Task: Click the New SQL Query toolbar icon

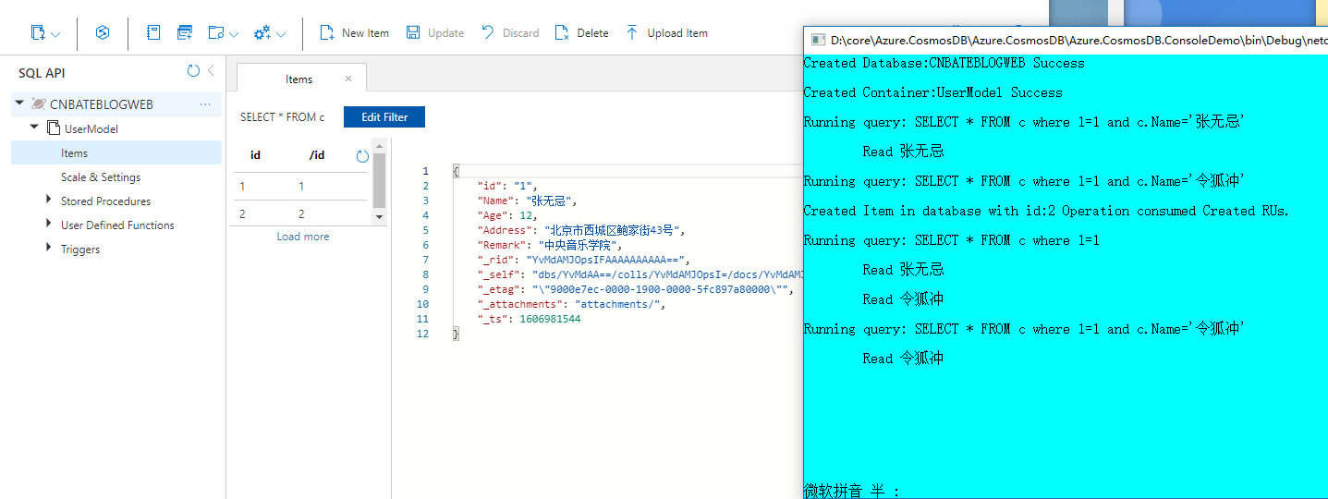Action: (x=185, y=33)
